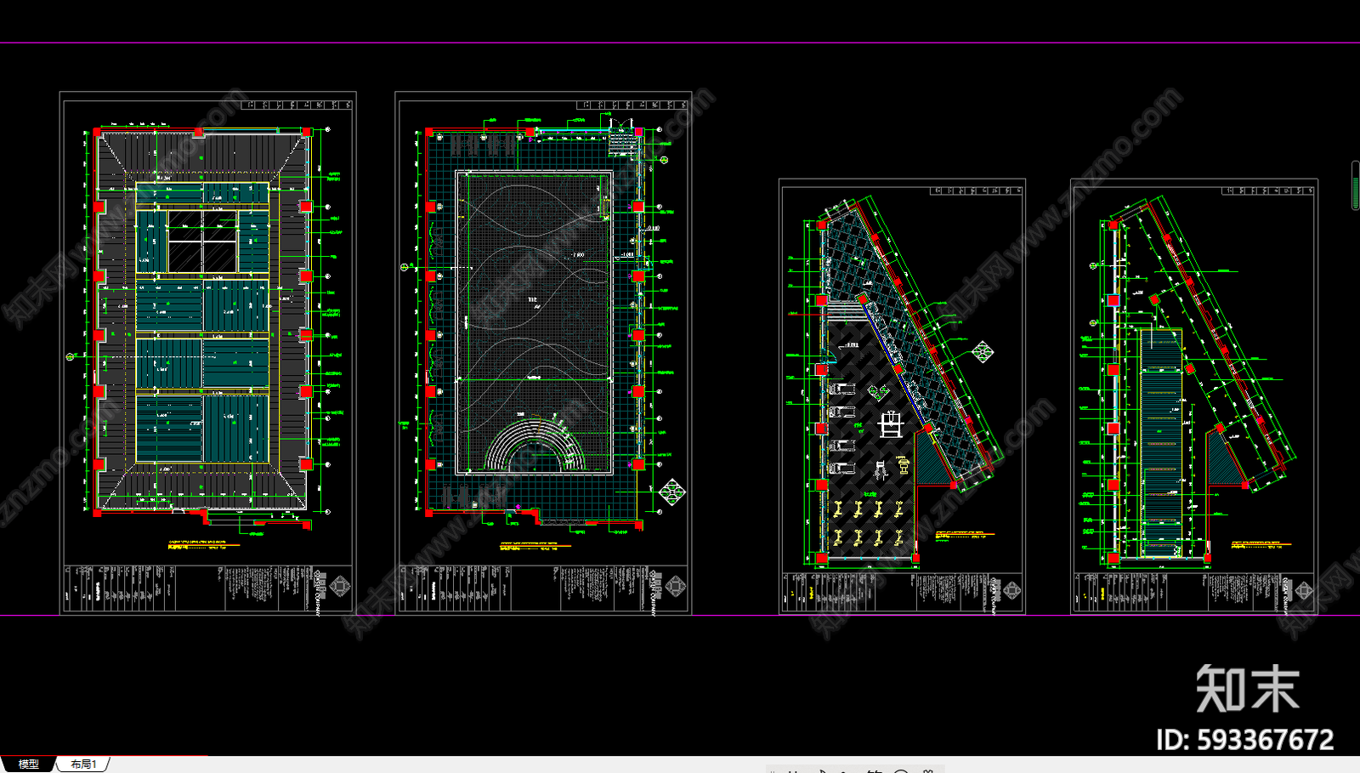Click the diamond compass symbol in second sheet plan
Screen dimensions: 1360x773
(672, 492)
